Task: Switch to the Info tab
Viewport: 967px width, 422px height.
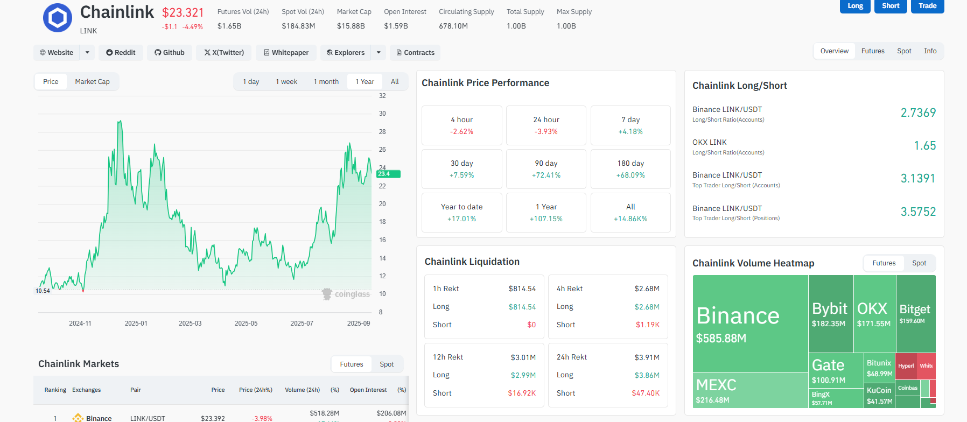Action: pos(930,51)
